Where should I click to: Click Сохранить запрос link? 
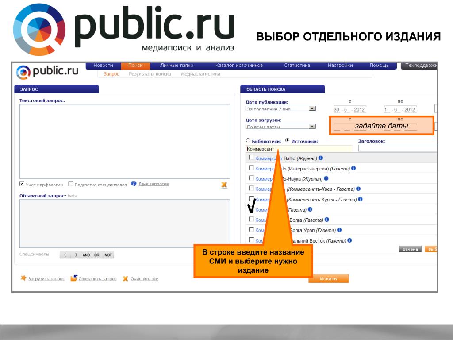click(98, 279)
